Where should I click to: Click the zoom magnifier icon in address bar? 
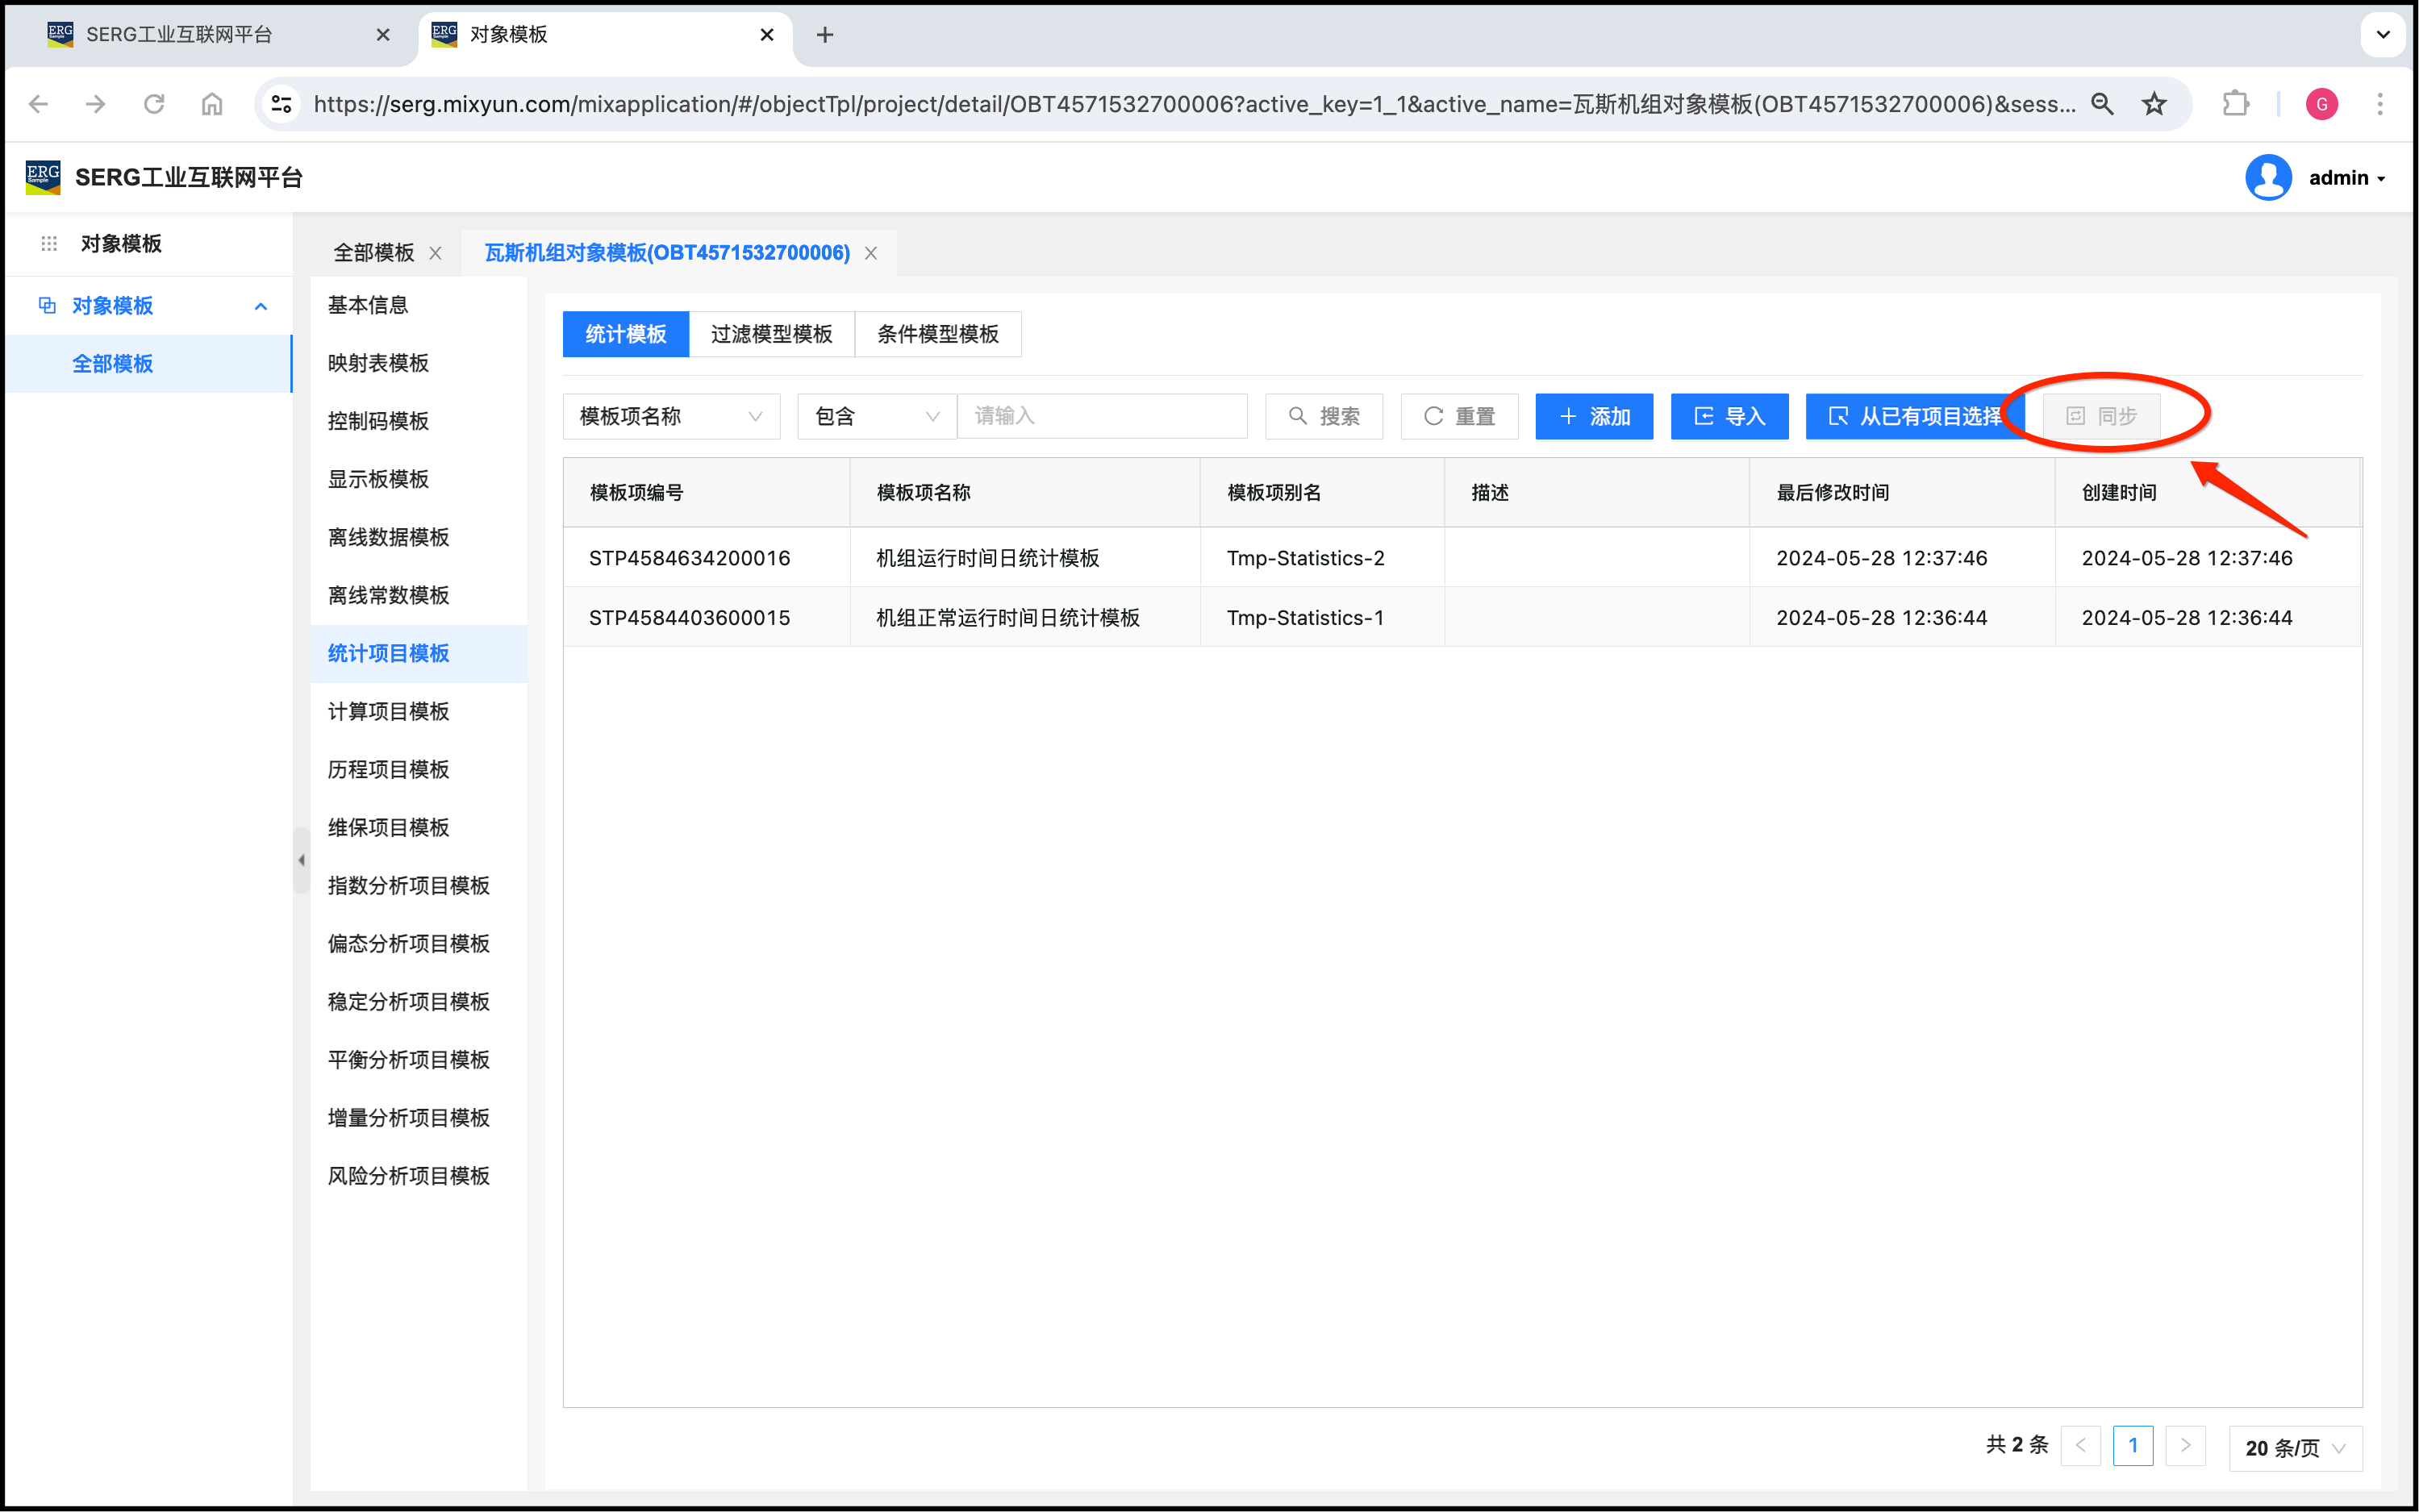(x=2102, y=104)
